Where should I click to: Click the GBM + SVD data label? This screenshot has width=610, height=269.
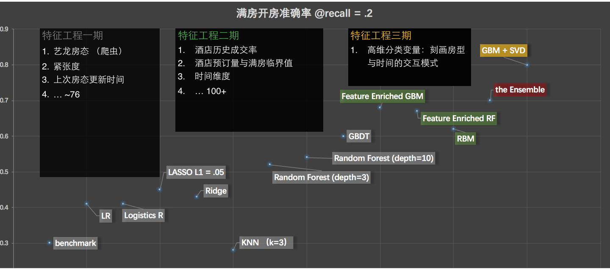(504, 51)
